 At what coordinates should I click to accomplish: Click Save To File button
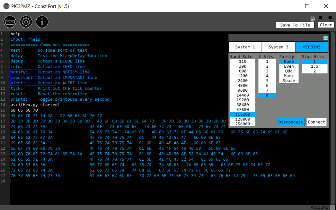point(295,25)
